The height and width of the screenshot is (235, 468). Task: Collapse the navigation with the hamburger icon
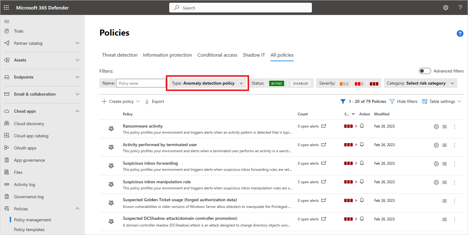coord(7,21)
